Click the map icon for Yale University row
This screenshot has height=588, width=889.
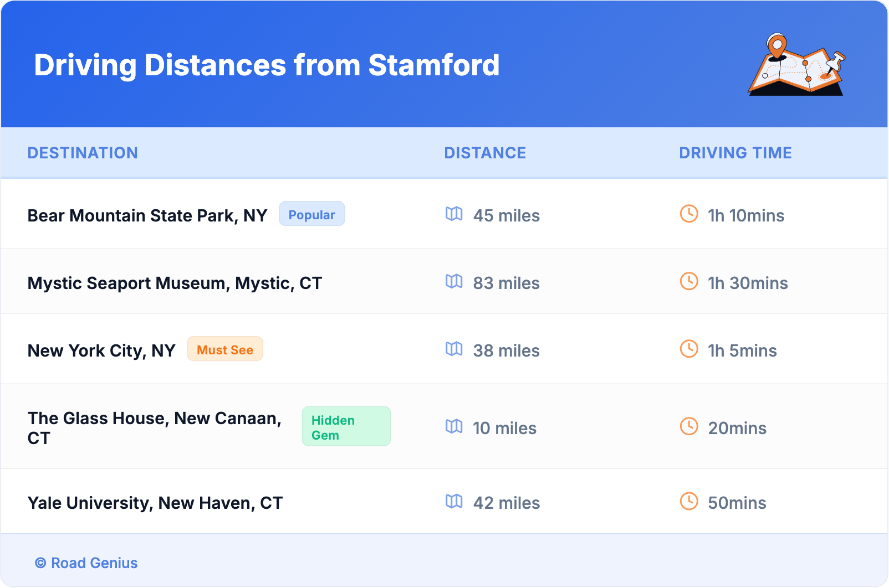point(454,503)
